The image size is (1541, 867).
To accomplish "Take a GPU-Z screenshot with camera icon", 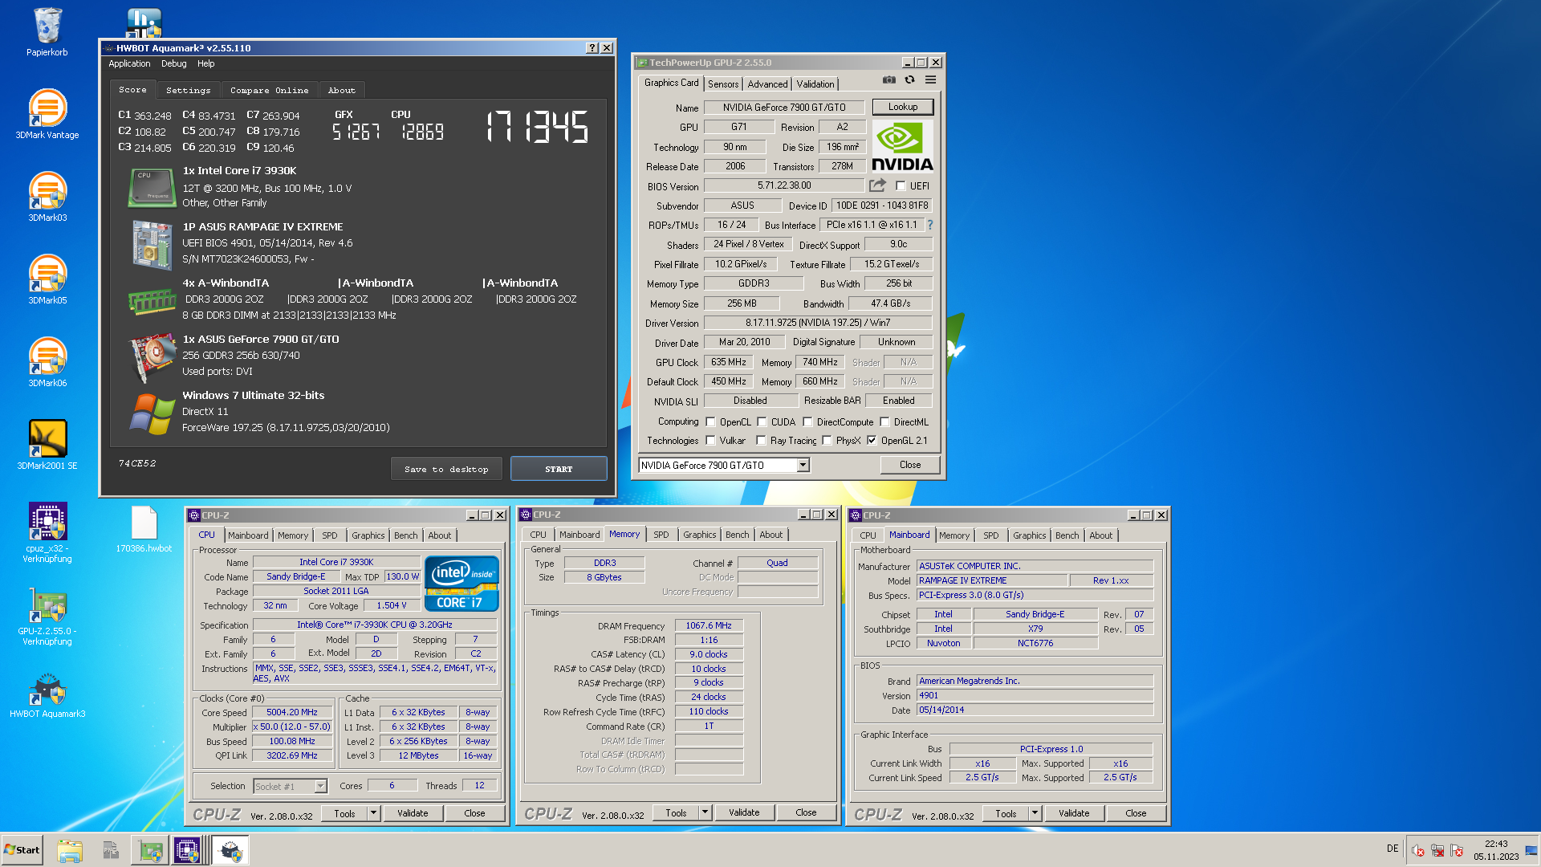I will [x=888, y=79].
